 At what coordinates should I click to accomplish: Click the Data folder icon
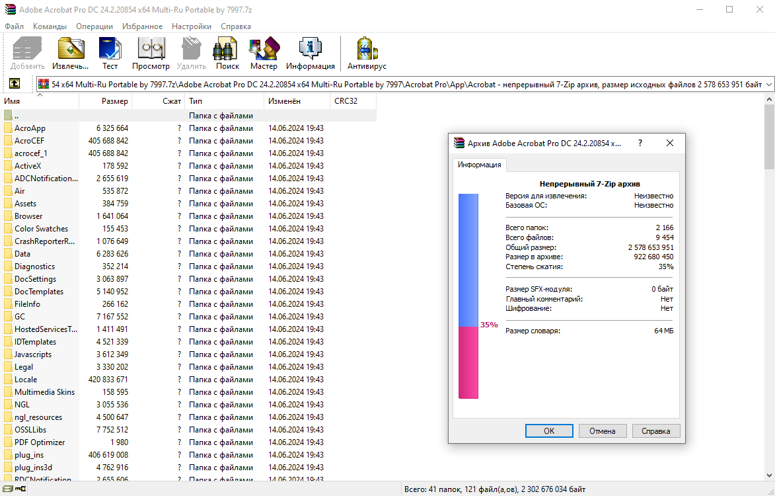click(x=8, y=254)
